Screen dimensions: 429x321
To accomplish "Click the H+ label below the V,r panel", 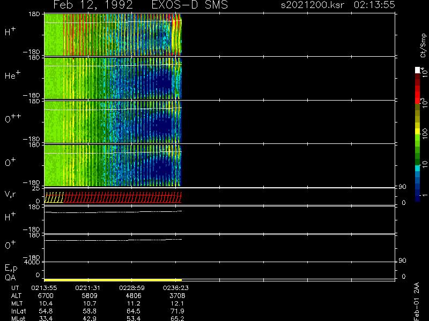I will (10, 217).
